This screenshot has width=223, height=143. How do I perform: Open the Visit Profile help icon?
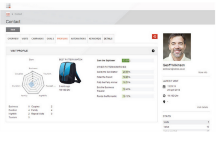pyautogui.click(x=153, y=51)
